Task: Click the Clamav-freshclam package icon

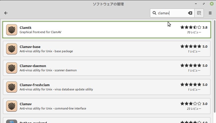Action: click(11, 87)
